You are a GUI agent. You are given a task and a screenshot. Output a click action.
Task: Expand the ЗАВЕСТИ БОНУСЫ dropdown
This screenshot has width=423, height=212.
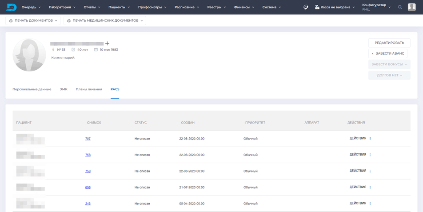(x=389, y=64)
